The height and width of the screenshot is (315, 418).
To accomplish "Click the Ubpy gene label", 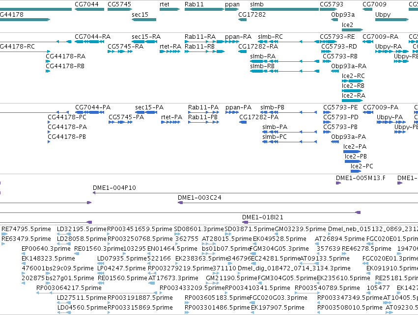I will tap(383, 14).
